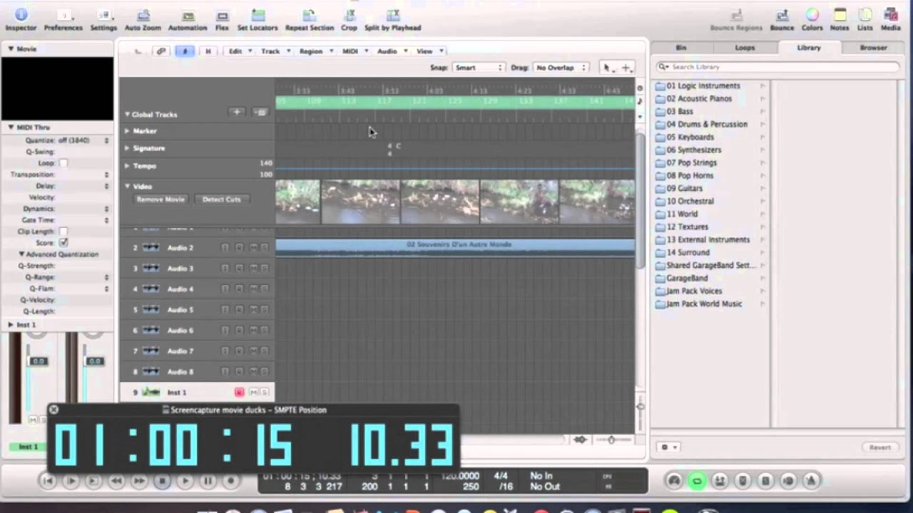The image size is (913, 513).
Task: Solo the Inst 1 track
Action: pos(264,393)
